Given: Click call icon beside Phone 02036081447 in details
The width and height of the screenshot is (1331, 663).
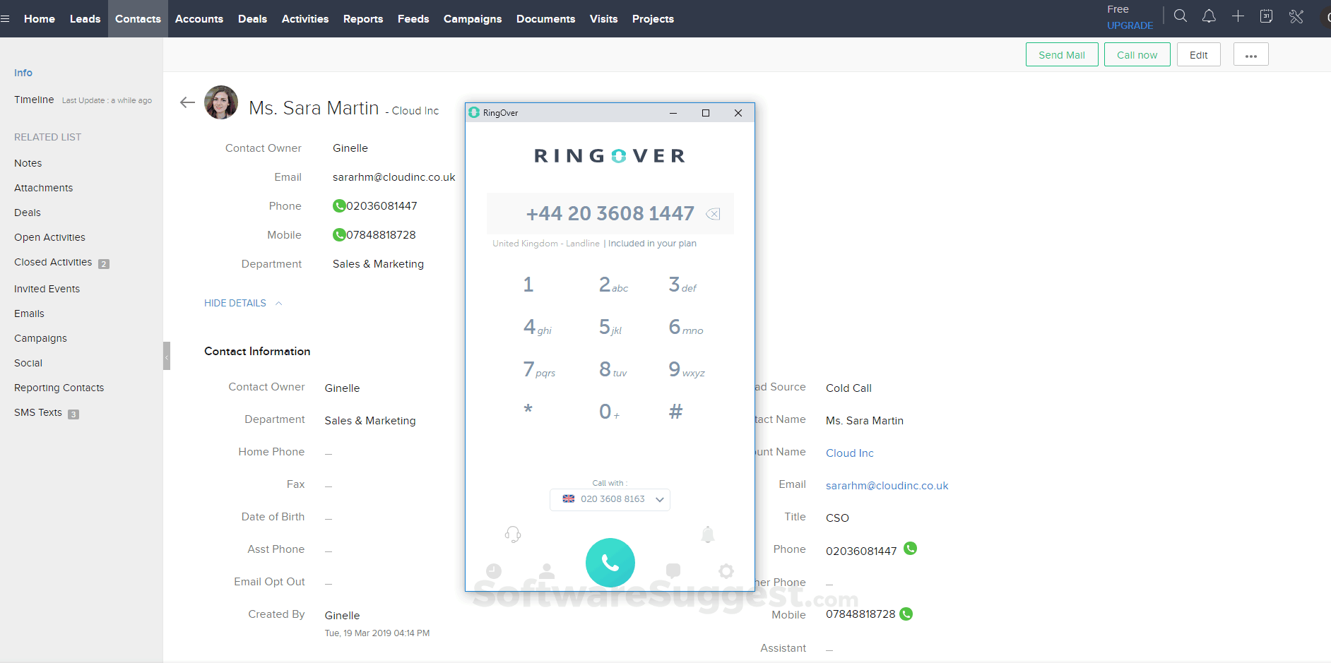Looking at the screenshot, I should click(911, 549).
